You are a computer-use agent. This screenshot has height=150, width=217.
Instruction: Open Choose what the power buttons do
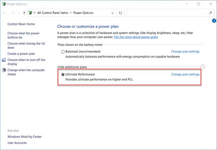[x=24, y=35]
